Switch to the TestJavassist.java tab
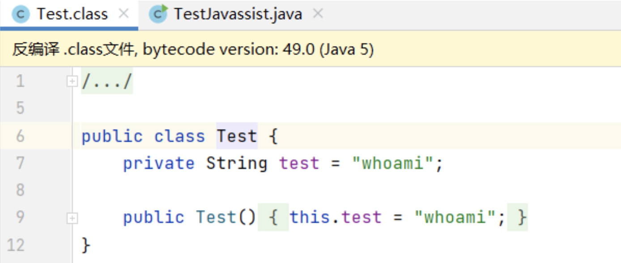The image size is (621, 263). tap(238, 14)
